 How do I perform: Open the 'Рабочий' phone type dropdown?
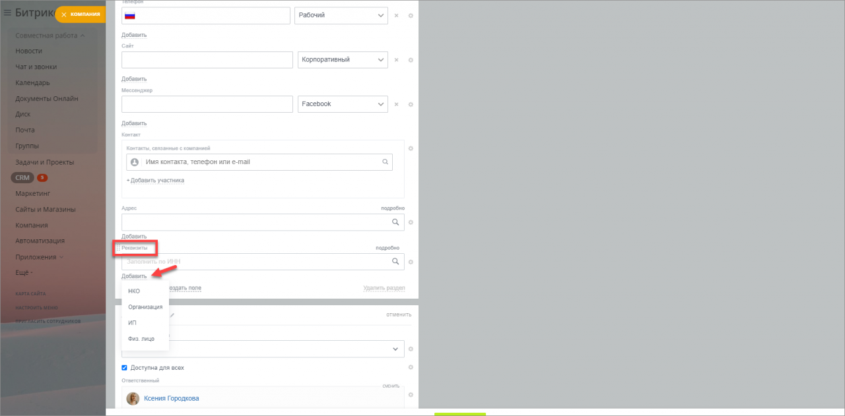pyautogui.click(x=341, y=15)
